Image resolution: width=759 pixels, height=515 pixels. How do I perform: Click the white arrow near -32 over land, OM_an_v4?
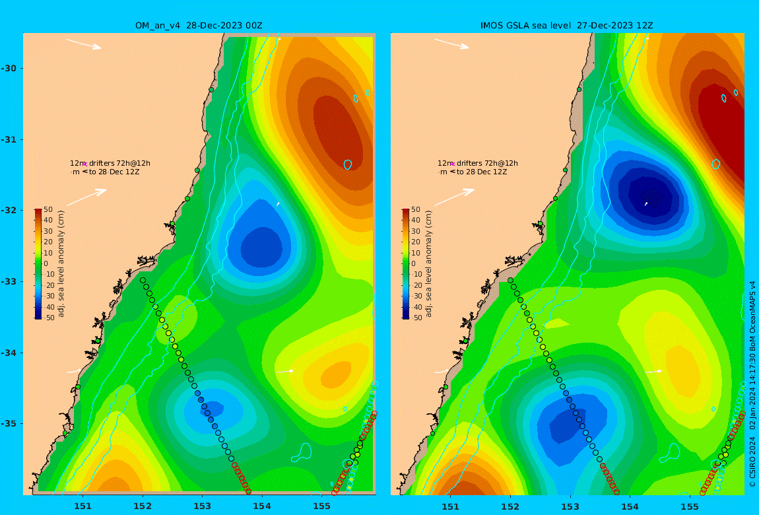pyautogui.click(x=86, y=197)
